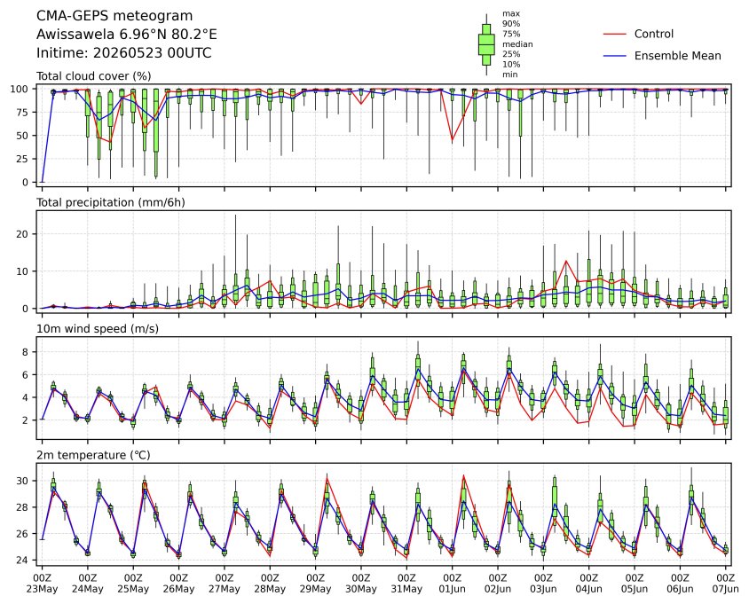Click the Total cloud cover panel title
Image resolution: width=749 pixels, height=604 pixels.
[x=94, y=76]
